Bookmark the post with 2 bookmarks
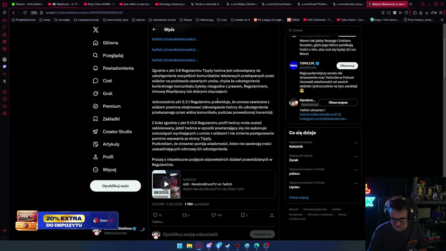 coord(243,215)
